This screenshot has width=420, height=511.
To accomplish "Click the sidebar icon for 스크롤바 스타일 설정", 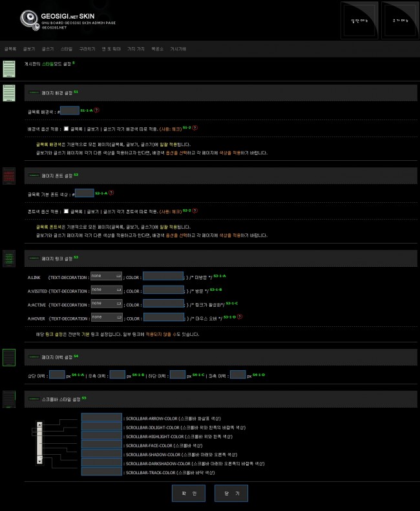I will pos(9,399).
